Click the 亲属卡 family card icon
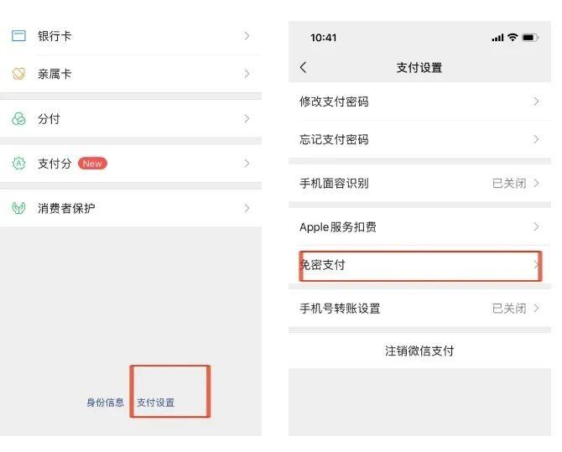562x452 pixels. click(x=19, y=74)
